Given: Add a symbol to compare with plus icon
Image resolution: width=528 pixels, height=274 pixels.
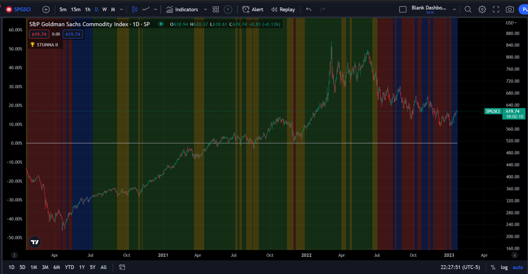Looking at the screenshot, I should (x=46, y=9).
